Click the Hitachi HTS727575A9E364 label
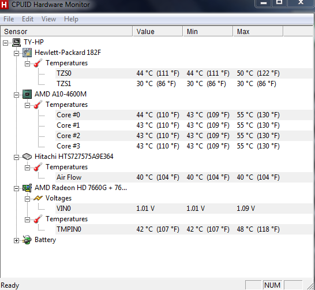 [x=74, y=157]
